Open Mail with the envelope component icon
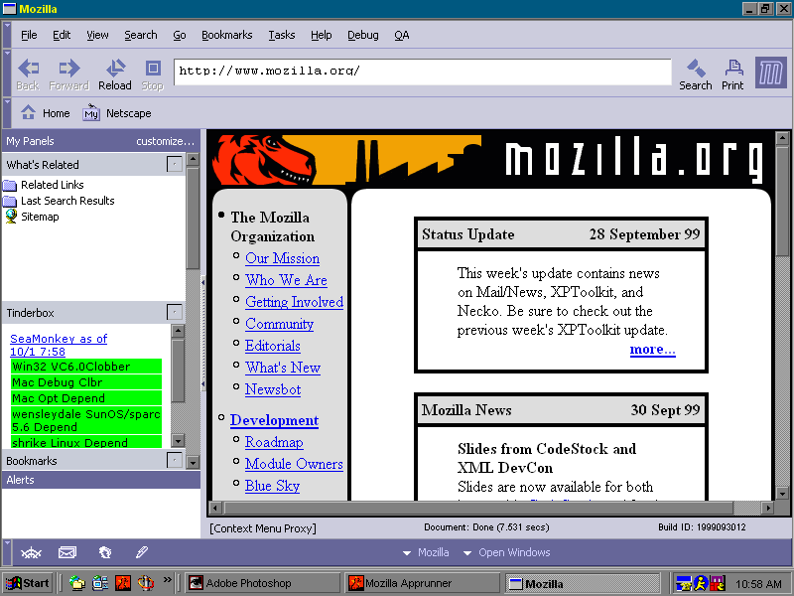The image size is (794, 596). point(66,552)
